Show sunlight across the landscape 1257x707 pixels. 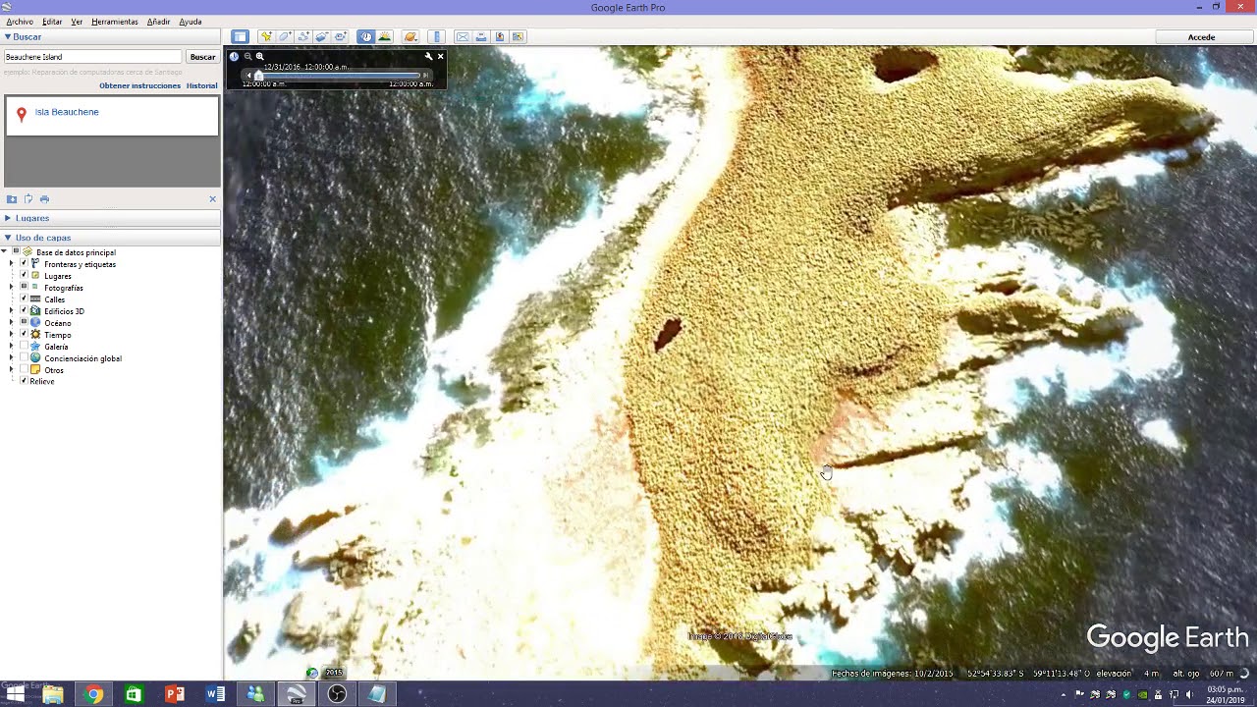click(x=384, y=36)
